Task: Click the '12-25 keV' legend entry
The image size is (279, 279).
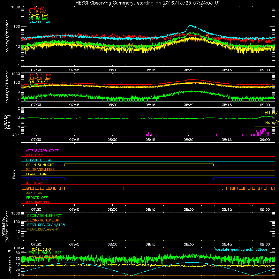Action: click(38, 15)
